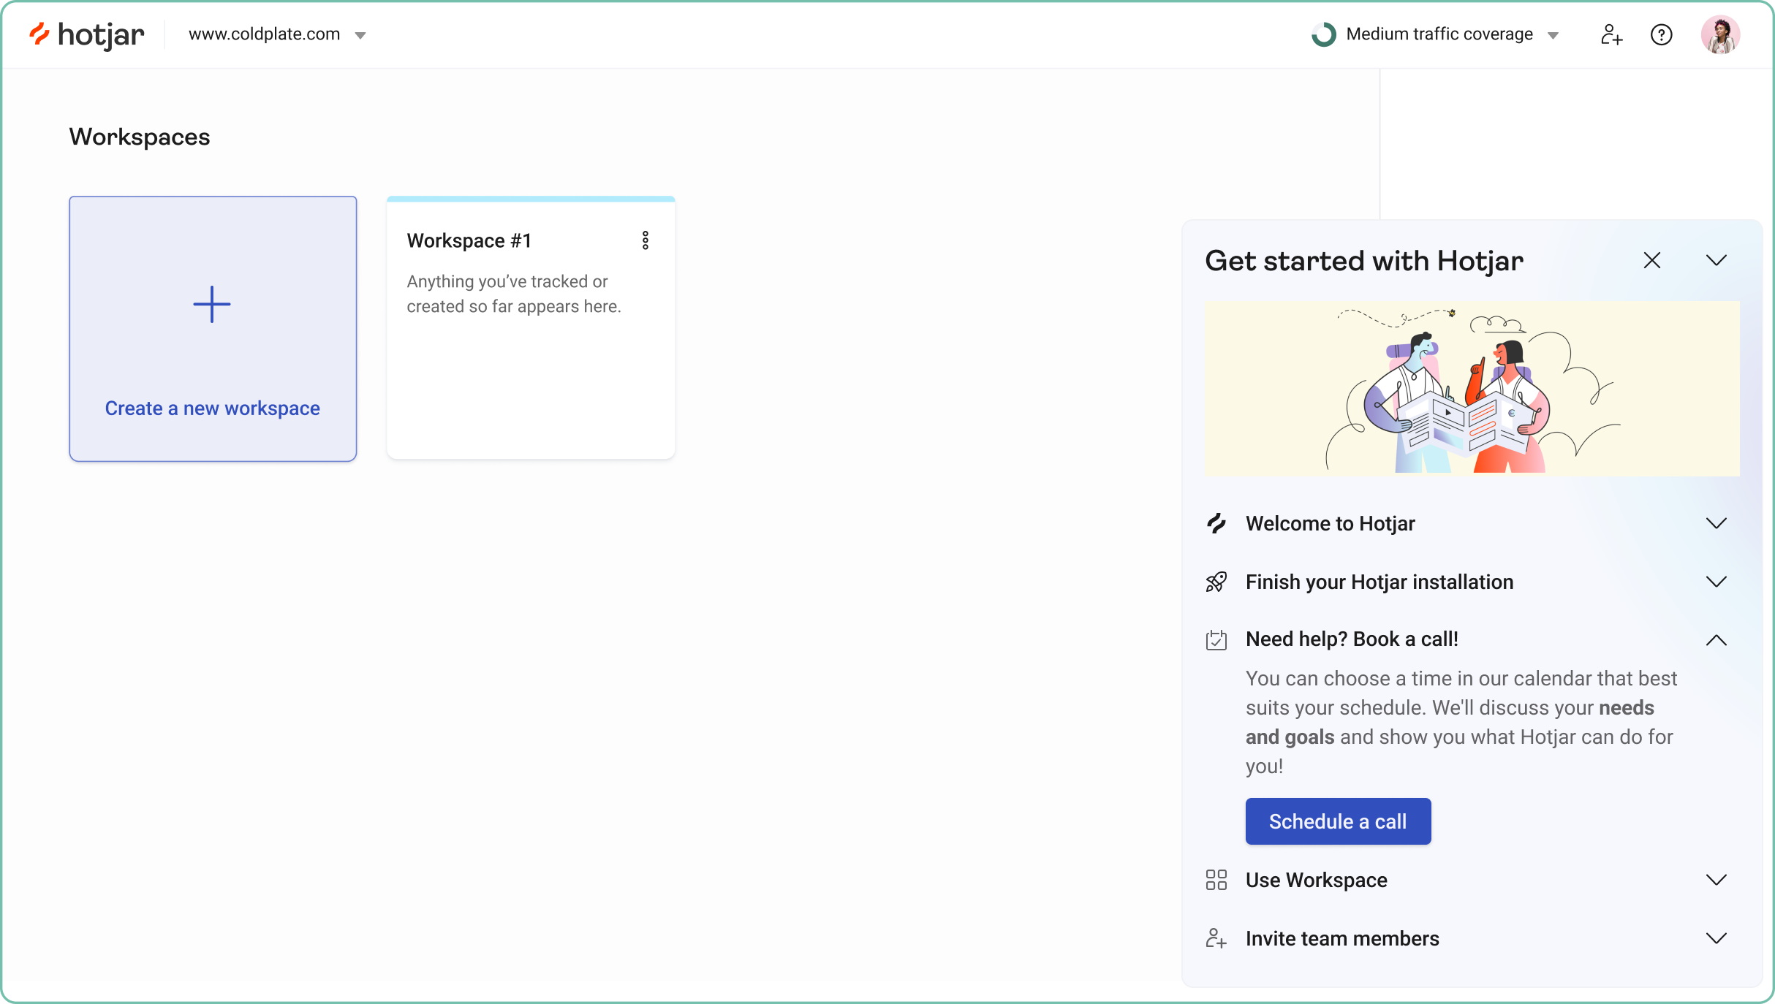Open the Medium traffic coverage dropdown arrow

(x=1553, y=35)
